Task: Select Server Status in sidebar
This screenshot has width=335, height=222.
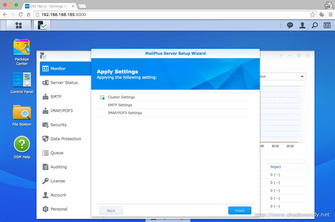Action: coord(64,83)
